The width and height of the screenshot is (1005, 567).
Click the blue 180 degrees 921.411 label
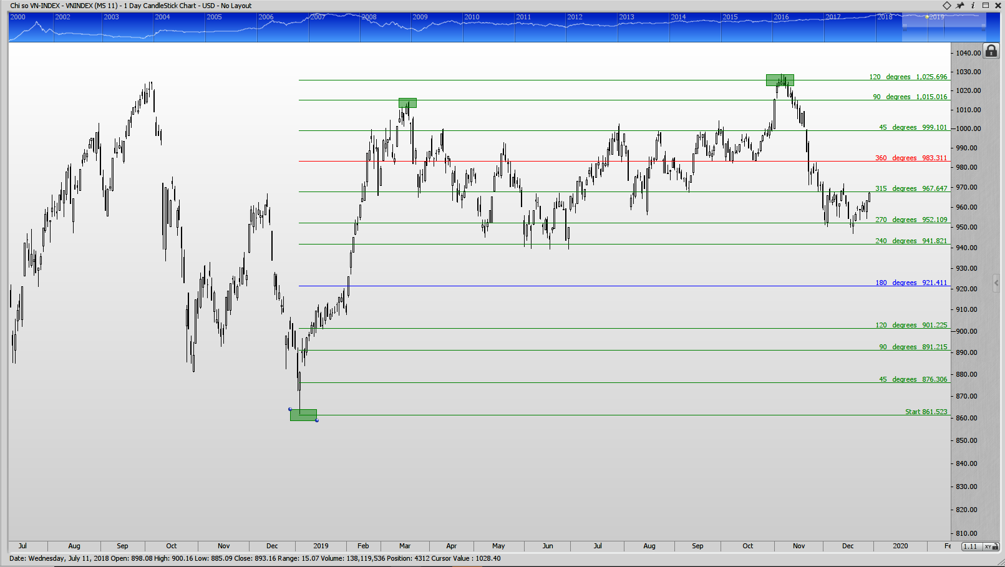[x=911, y=283]
